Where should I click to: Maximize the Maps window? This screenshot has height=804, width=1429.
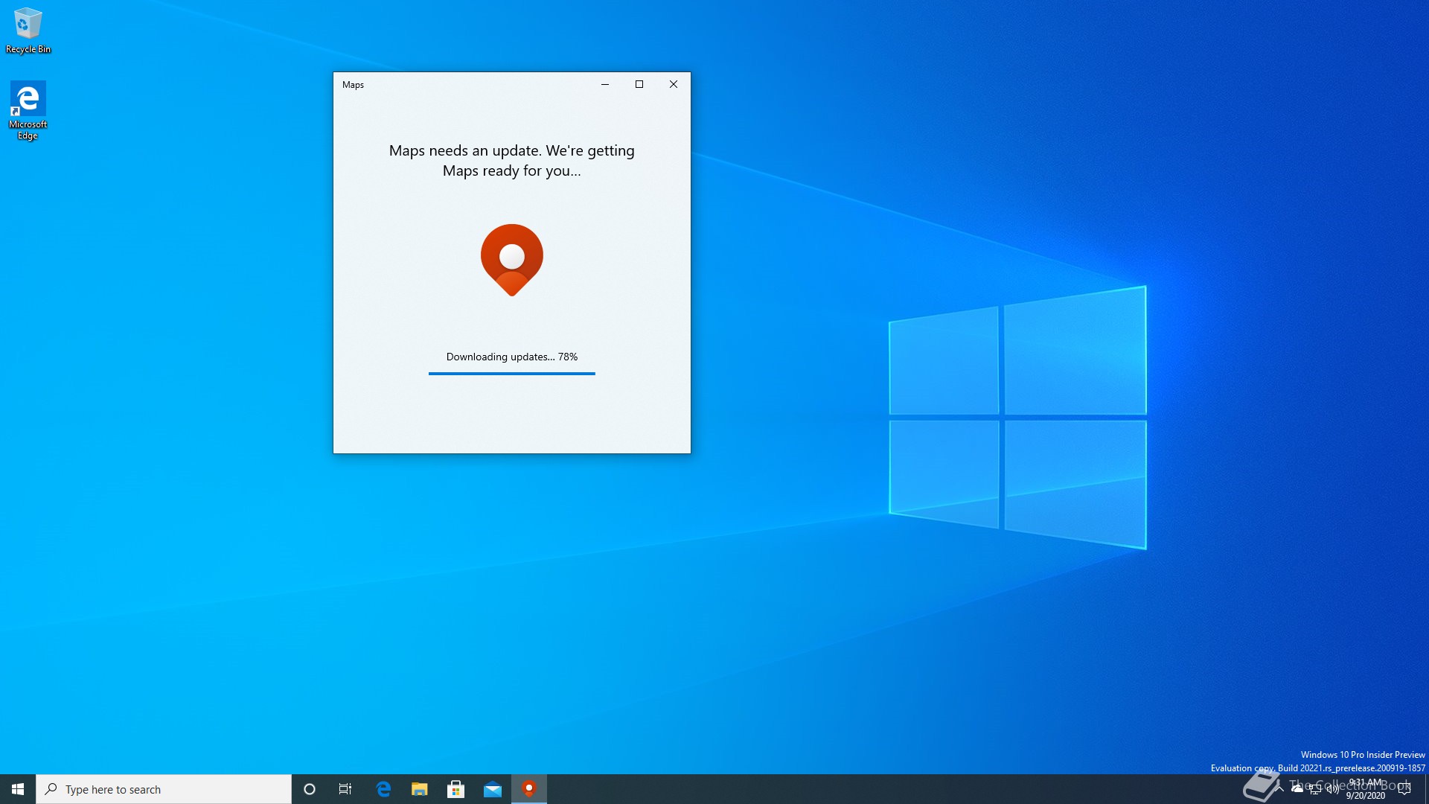(x=639, y=85)
